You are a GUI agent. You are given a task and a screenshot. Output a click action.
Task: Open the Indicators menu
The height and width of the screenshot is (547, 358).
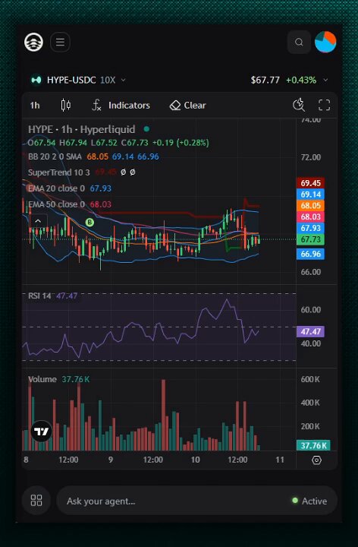click(121, 106)
